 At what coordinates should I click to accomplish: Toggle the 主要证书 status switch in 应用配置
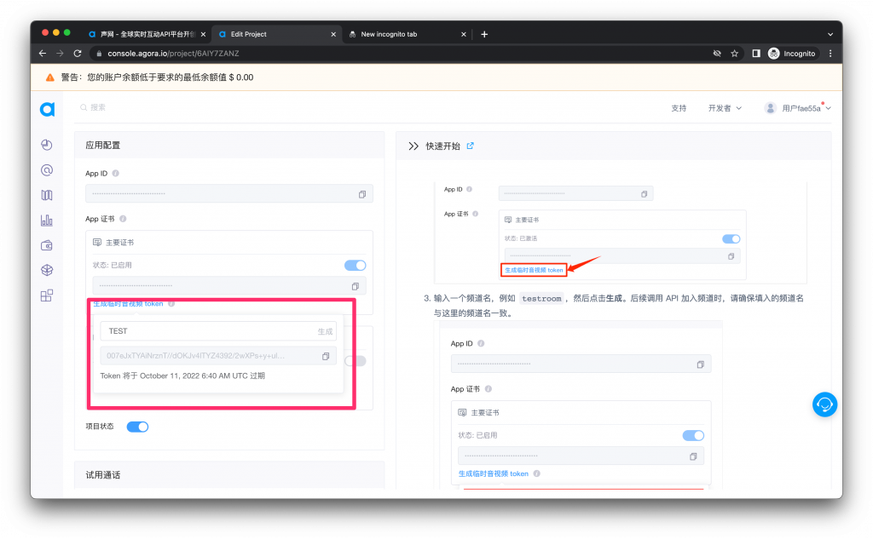coord(356,266)
